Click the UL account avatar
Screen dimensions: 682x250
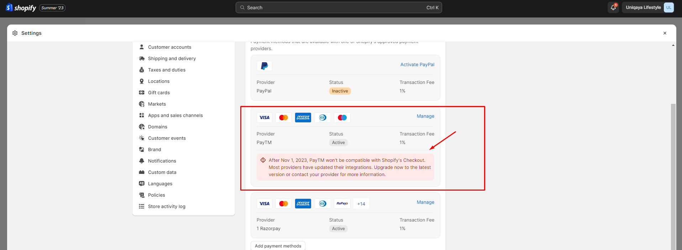click(669, 7)
